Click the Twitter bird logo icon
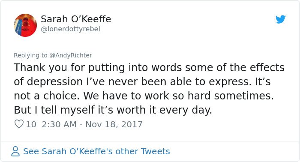300x162 pixels. pos(280,19)
